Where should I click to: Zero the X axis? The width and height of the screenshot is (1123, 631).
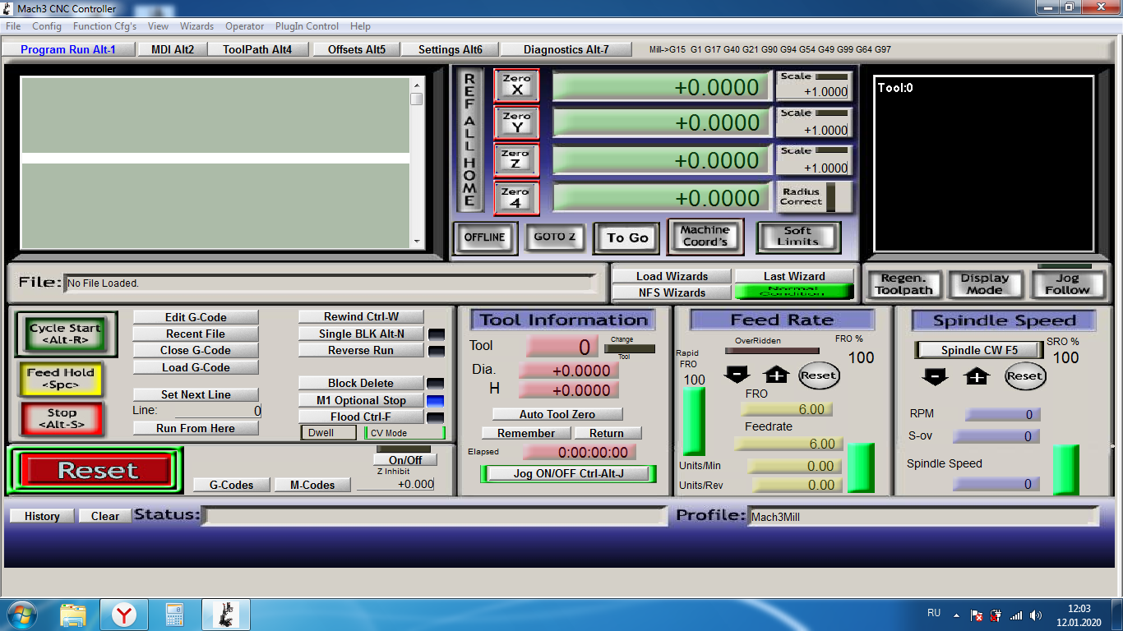[x=516, y=85]
